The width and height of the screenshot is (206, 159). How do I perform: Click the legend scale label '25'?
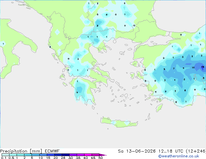click(x=63, y=158)
